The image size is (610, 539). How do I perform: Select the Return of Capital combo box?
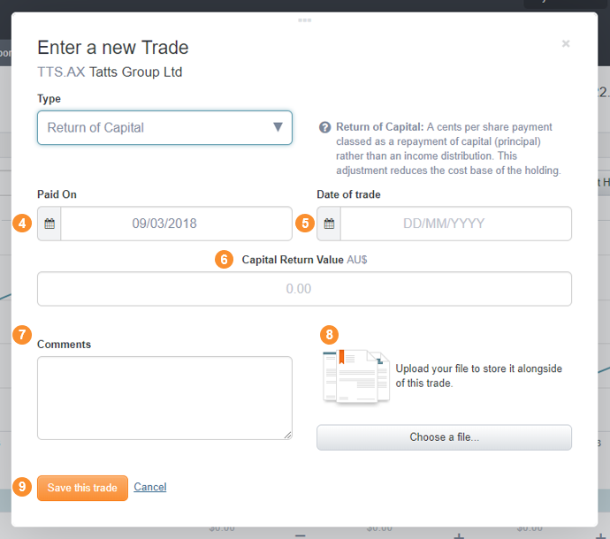[x=164, y=127]
